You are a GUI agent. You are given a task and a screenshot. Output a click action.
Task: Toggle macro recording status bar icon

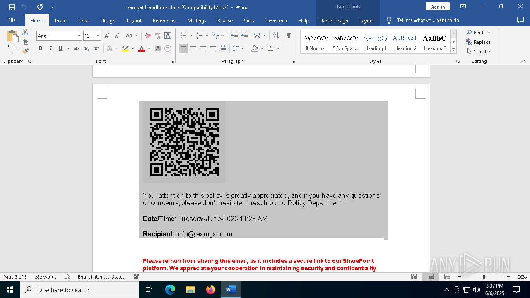point(137,277)
